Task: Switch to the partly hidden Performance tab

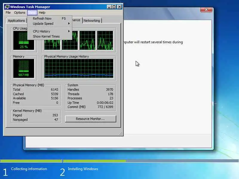Action: (x=77, y=20)
